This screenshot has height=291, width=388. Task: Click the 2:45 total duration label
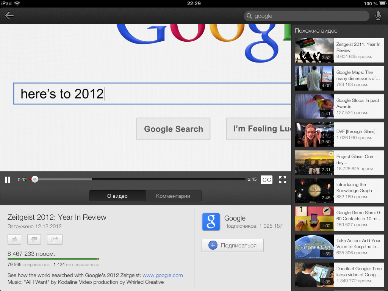252,179
